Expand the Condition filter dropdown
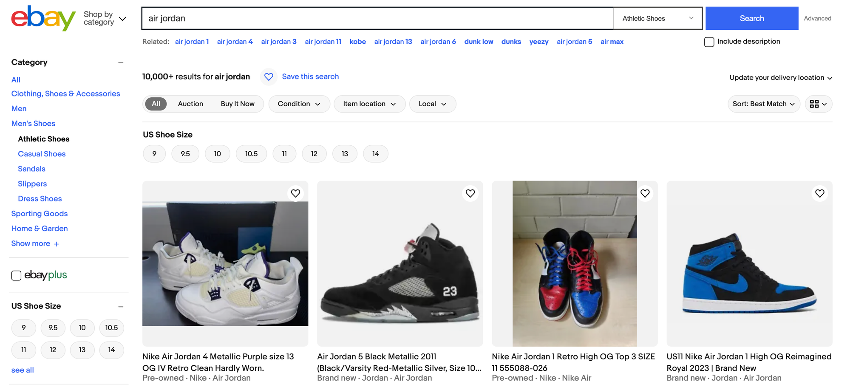This screenshot has width=850, height=387. [299, 104]
